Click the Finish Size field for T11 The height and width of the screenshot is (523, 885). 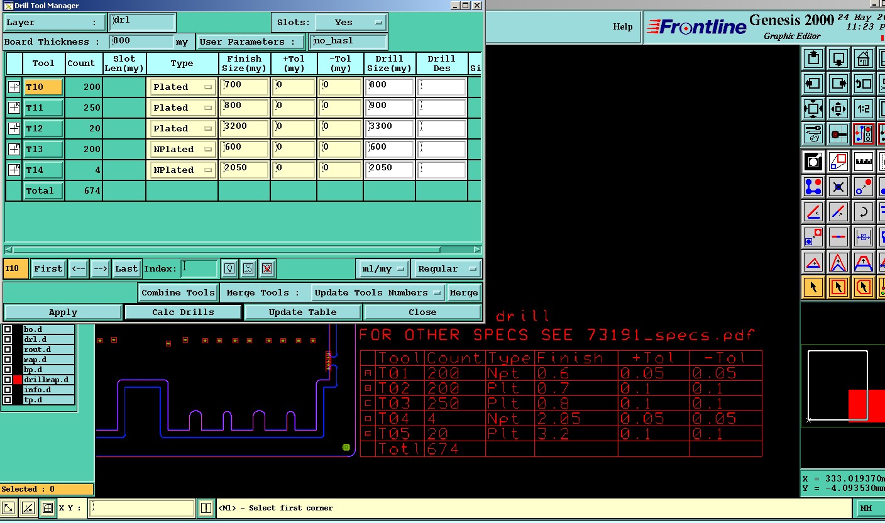244,107
